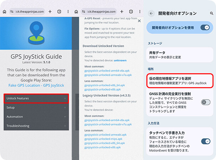
Task: Expand Unlock Features menu item
Action: coord(36,98)
